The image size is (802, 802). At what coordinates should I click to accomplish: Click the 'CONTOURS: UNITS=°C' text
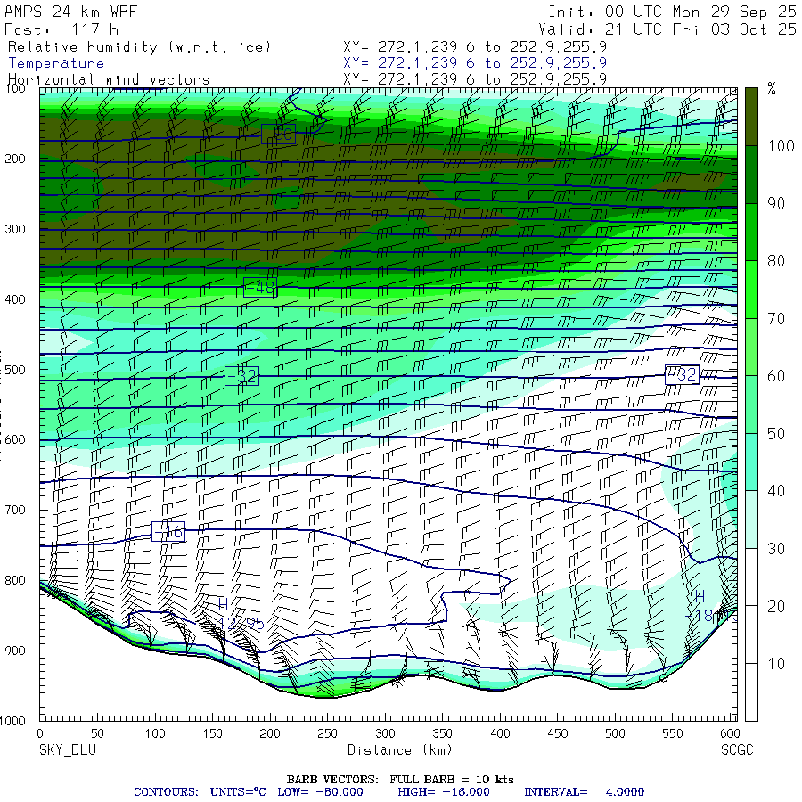(x=200, y=792)
